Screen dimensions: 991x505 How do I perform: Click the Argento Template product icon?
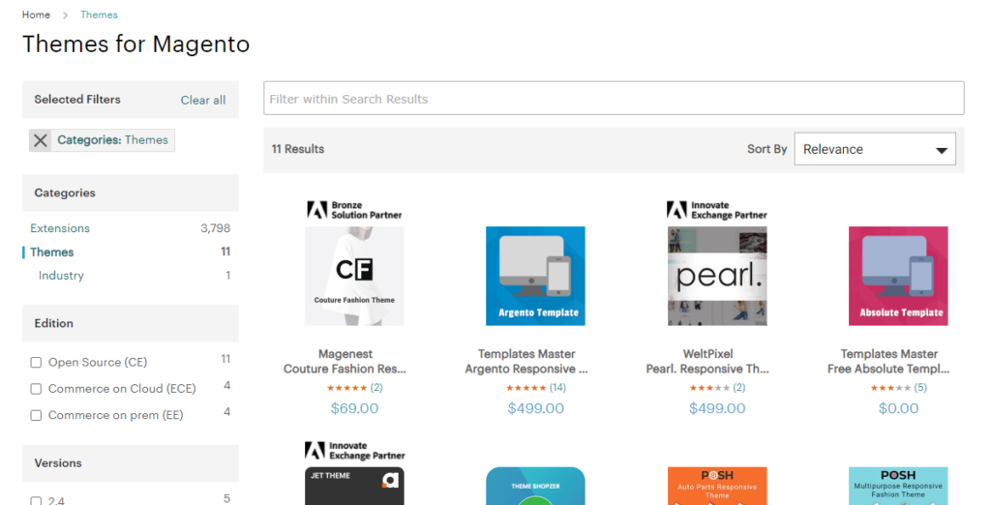535,276
